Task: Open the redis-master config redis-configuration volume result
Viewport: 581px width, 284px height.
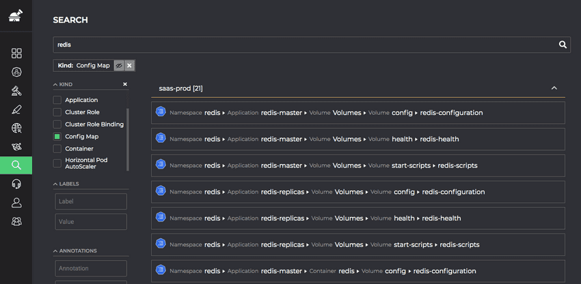Action: [358, 113]
